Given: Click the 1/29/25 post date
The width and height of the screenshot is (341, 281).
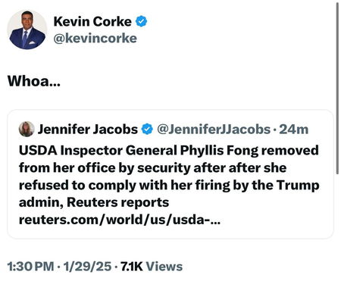Looking at the screenshot, I should point(87,267).
